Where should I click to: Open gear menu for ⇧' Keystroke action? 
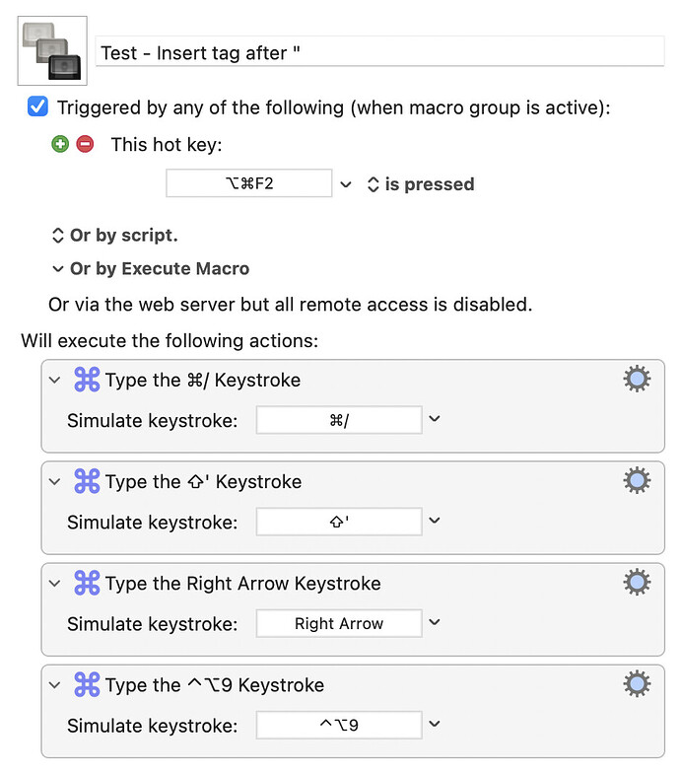(637, 480)
